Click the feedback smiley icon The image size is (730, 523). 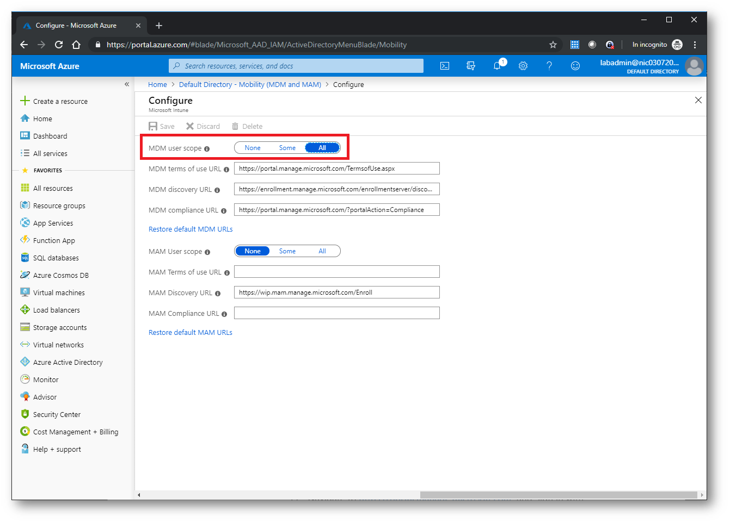pos(575,66)
